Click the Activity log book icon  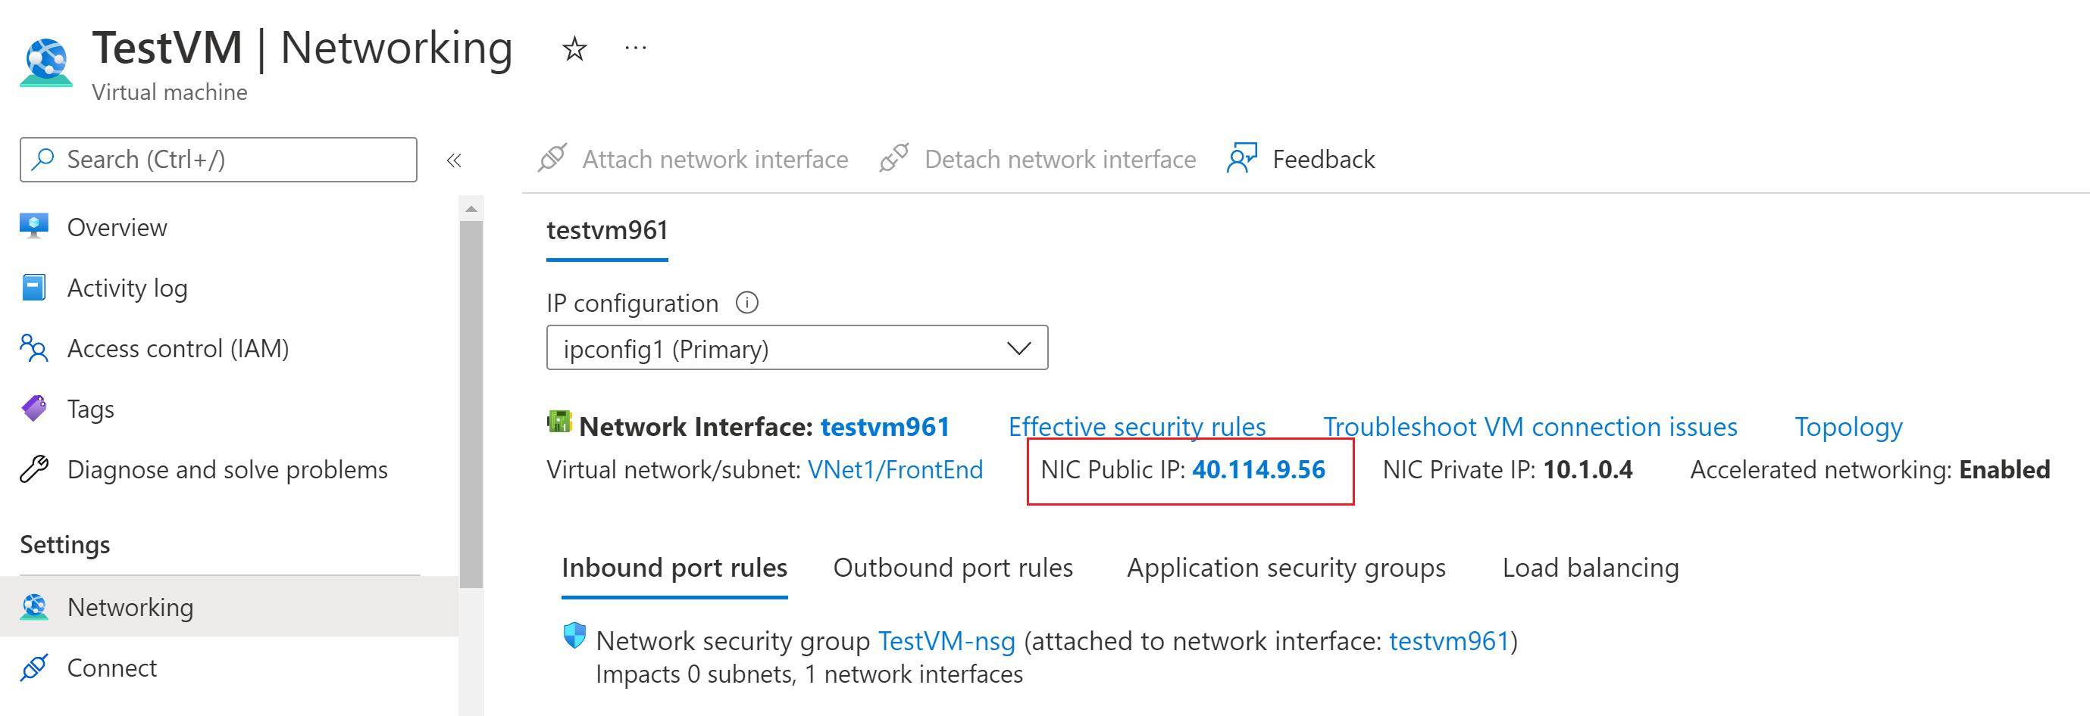point(34,288)
